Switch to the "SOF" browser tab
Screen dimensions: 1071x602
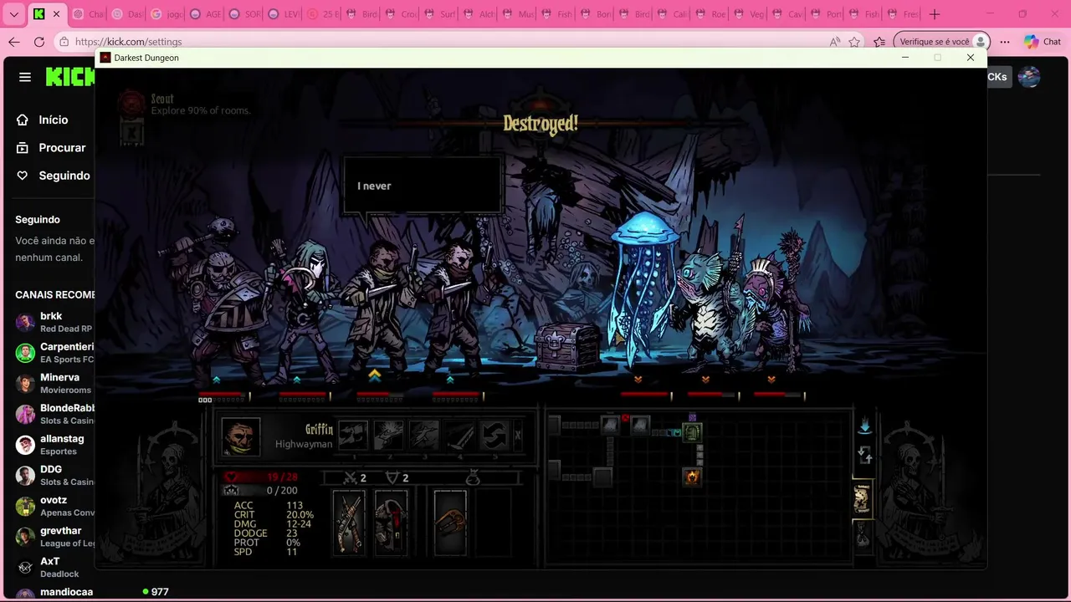coord(243,14)
